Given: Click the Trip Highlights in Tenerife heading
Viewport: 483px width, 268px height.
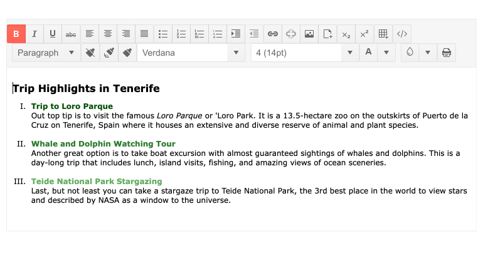Looking at the screenshot, I should [x=87, y=88].
